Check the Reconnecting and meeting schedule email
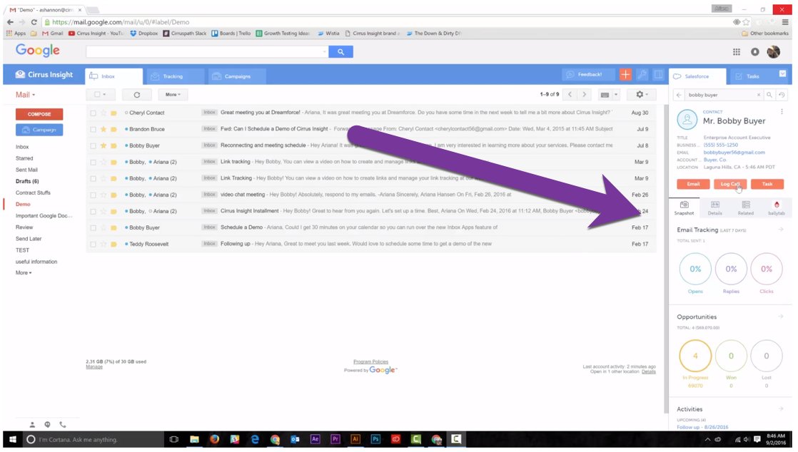This screenshot has height=452, width=798. [93, 146]
